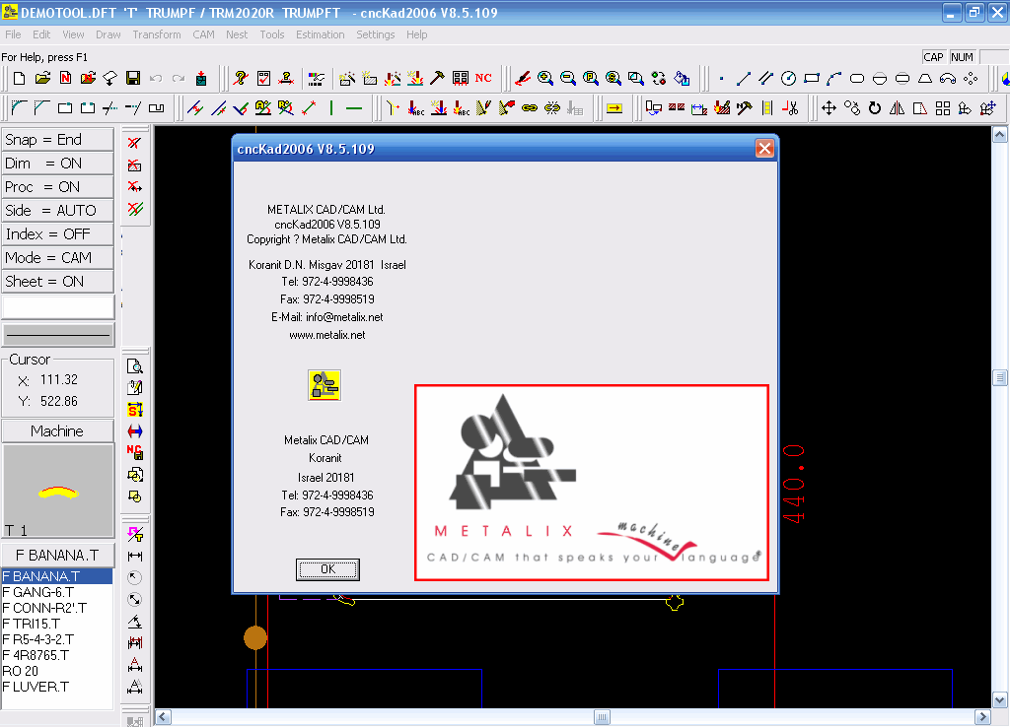Click the Machine button
Screen dimensions: 1010x727
point(57,431)
